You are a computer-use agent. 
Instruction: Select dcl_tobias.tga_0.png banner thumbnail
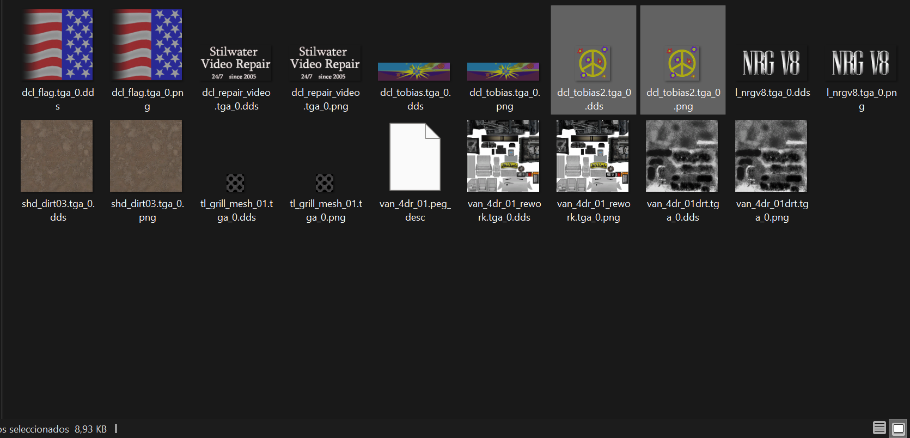pos(503,71)
